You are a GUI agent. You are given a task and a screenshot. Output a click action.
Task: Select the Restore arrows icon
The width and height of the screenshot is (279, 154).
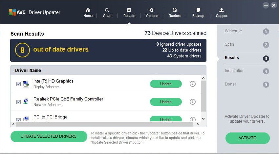pos(175,10)
